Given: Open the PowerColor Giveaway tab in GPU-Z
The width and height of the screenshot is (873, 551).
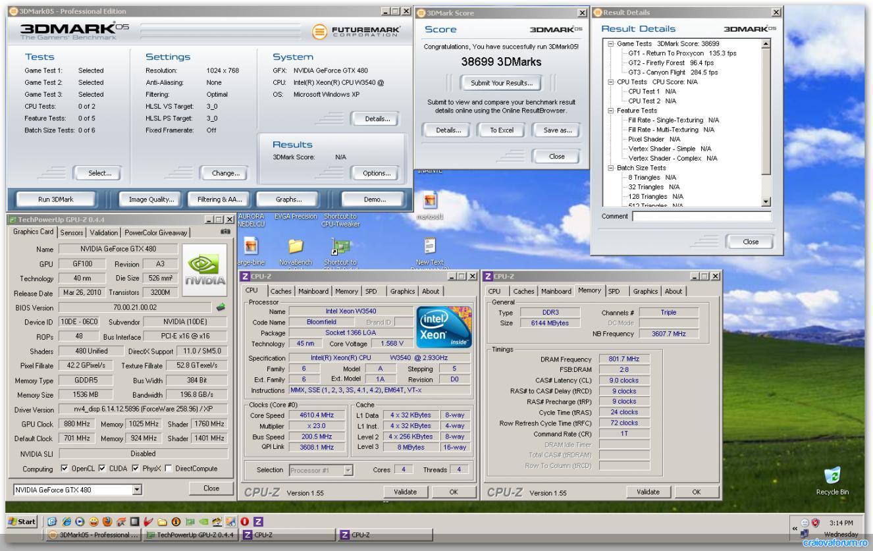Looking at the screenshot, I should point(156,232).
